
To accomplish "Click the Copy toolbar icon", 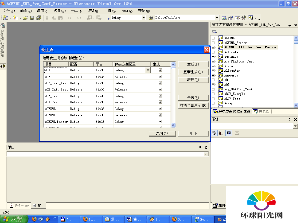I will (54, 18).
